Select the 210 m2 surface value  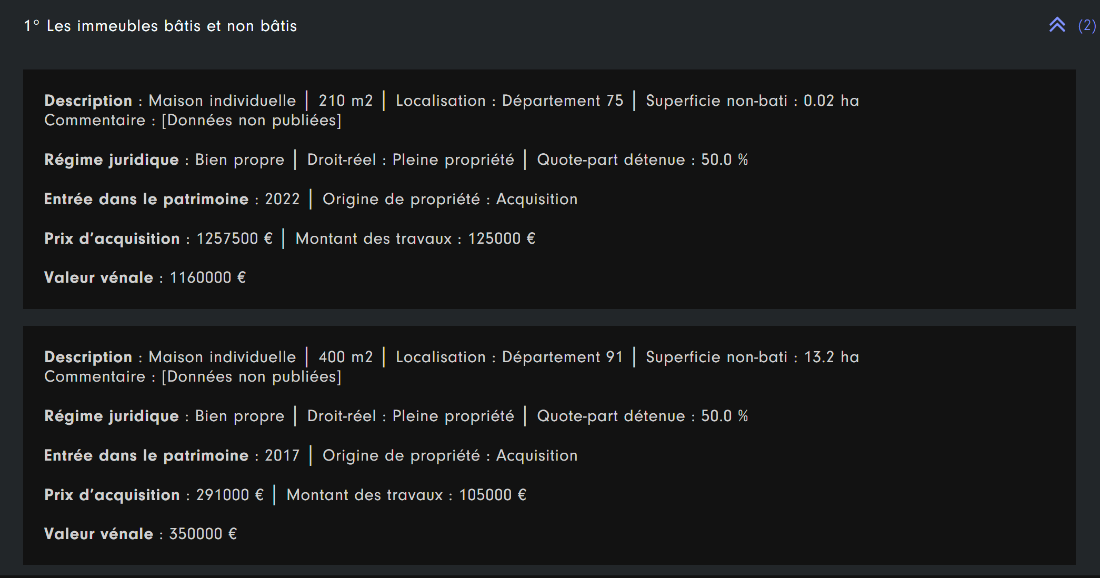346,101
